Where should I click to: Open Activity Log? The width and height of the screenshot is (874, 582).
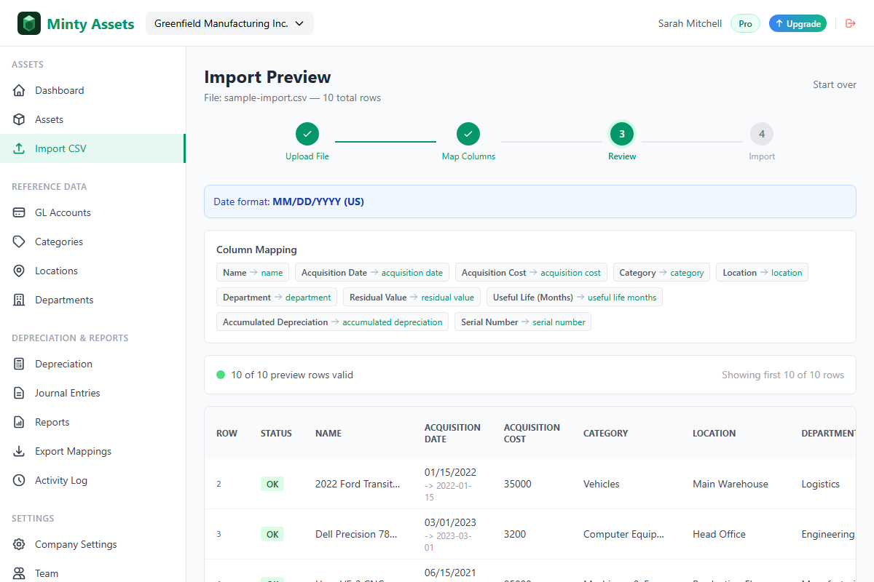tap(92, 480)
